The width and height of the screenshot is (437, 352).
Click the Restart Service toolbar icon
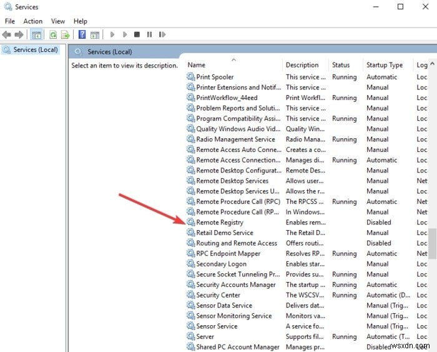pyautogui.click(x=162, y=34)
